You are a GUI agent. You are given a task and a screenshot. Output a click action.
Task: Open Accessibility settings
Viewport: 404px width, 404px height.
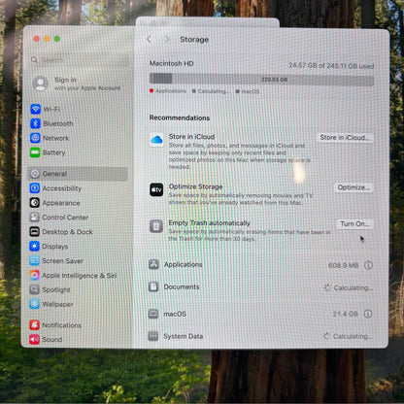[x=55, y=188]
